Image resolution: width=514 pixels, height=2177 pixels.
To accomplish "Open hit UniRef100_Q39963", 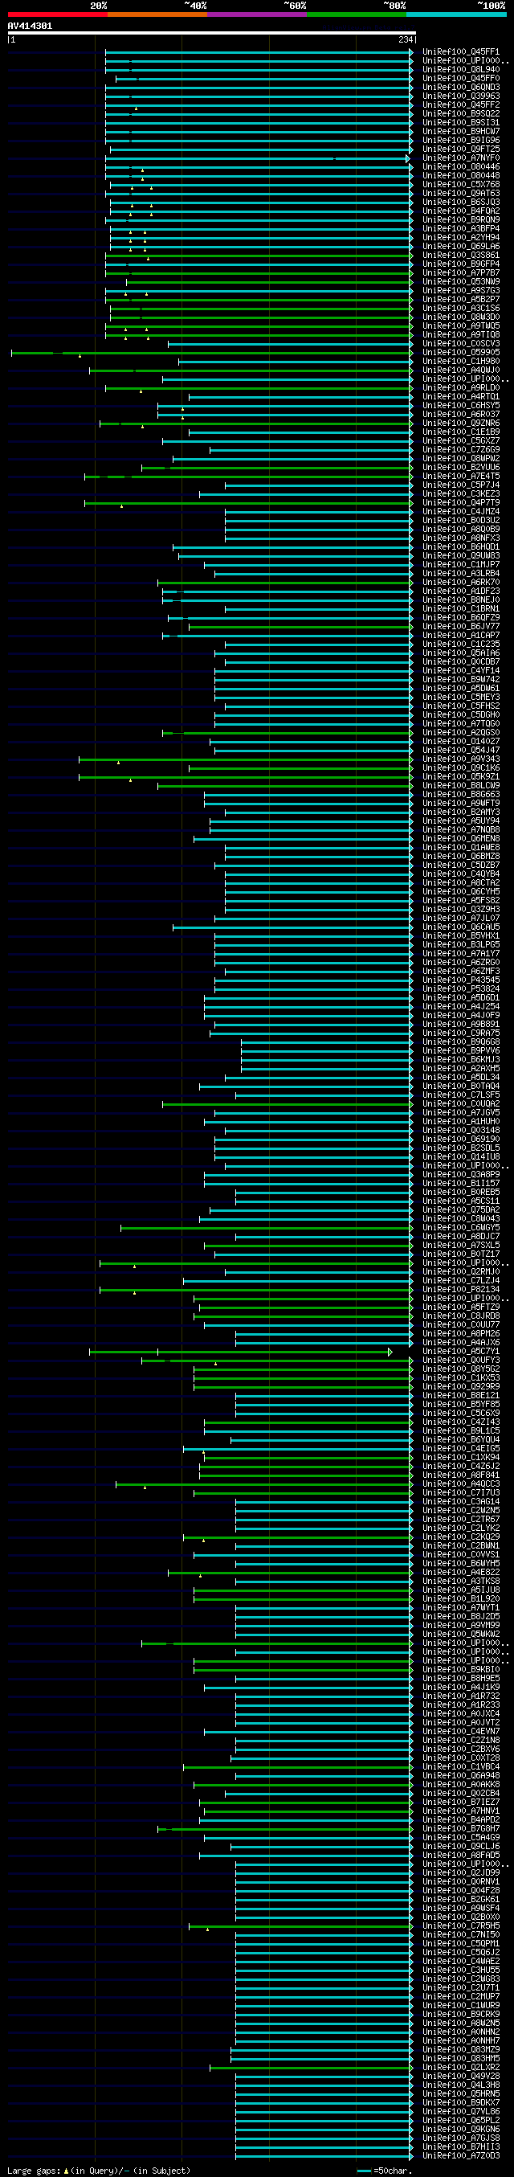I will point(461,96).
